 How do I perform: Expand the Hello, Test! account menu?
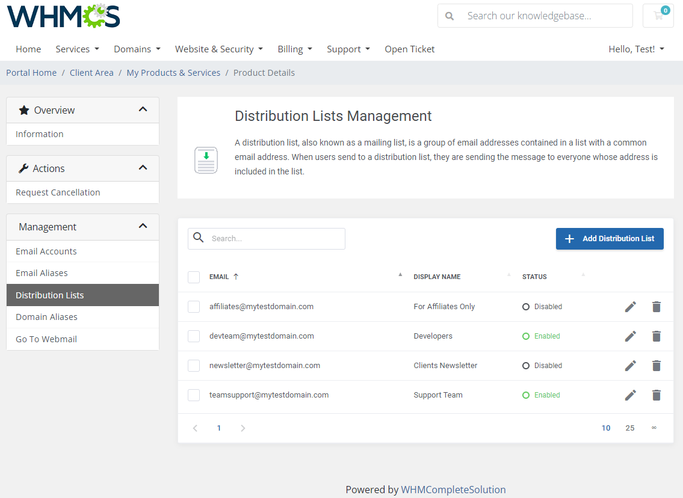coord(636,49)
